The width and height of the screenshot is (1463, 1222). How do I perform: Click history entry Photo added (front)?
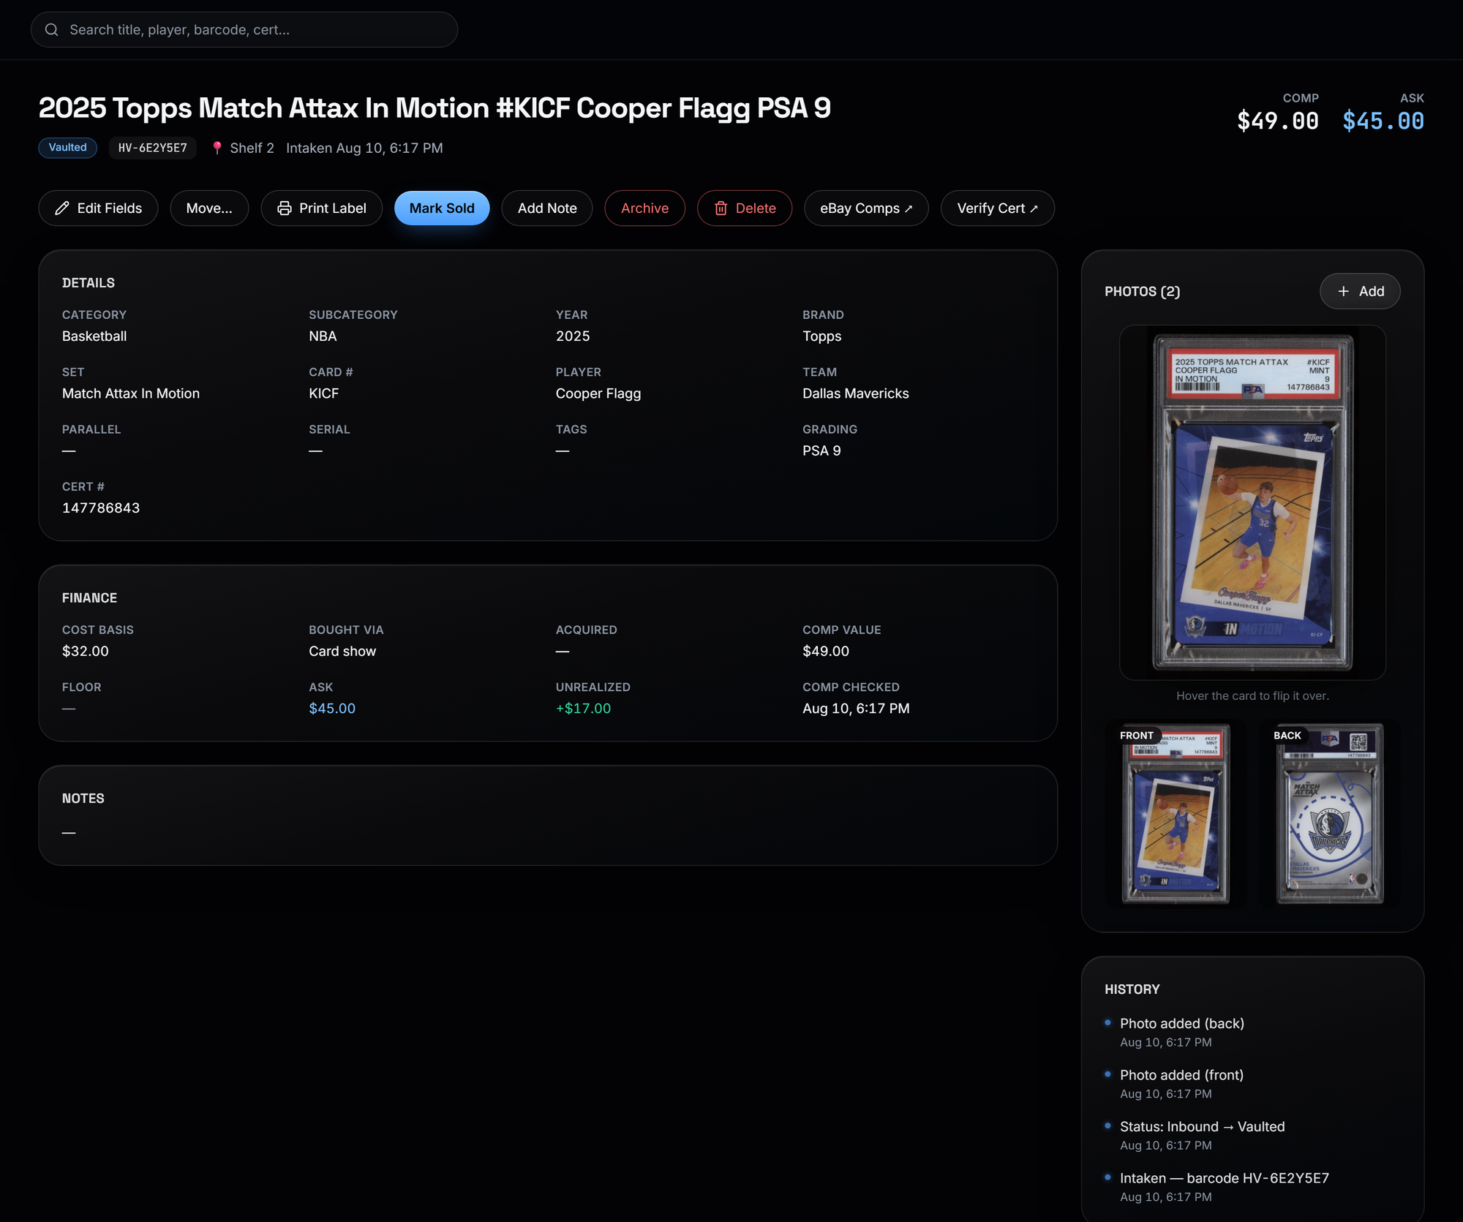coord(1182,1075)
